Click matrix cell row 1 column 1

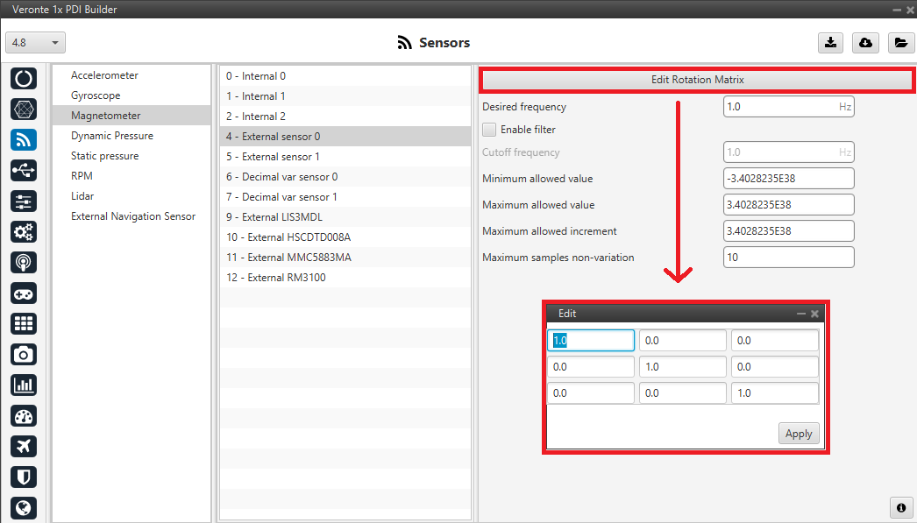click(x=591, y=341)
